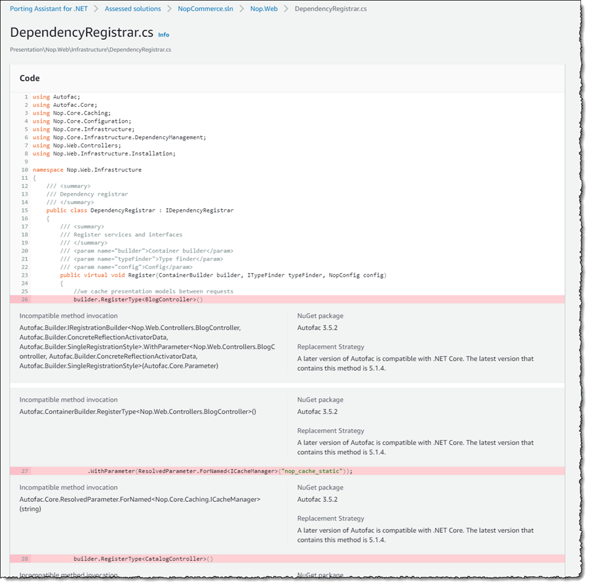Select highlighted line 26 builder.RegisterType<BlogController>

[x=287, y=299]
